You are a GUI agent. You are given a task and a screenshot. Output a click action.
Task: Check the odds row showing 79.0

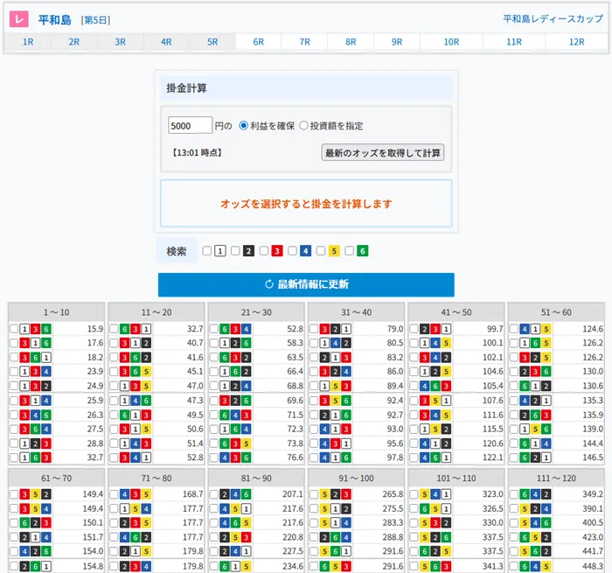coord(314,329)
